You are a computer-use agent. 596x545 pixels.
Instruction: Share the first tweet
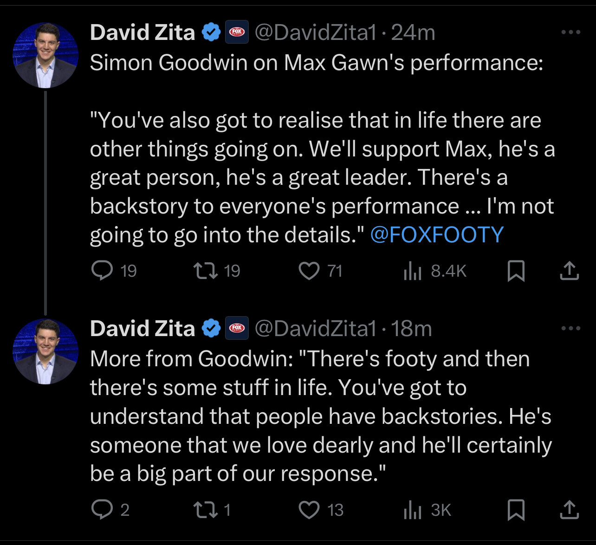coord(569,271)
